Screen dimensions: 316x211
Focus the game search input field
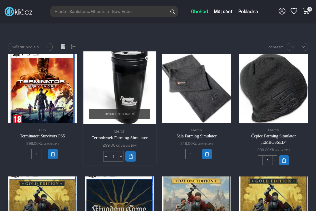(x=111, y=12)
